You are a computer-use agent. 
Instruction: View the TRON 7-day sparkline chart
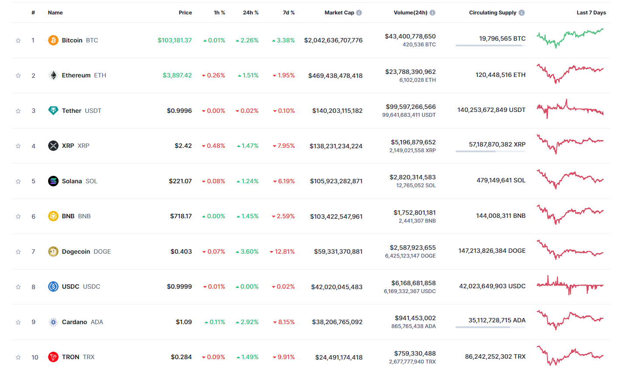[x=570, y=355]
